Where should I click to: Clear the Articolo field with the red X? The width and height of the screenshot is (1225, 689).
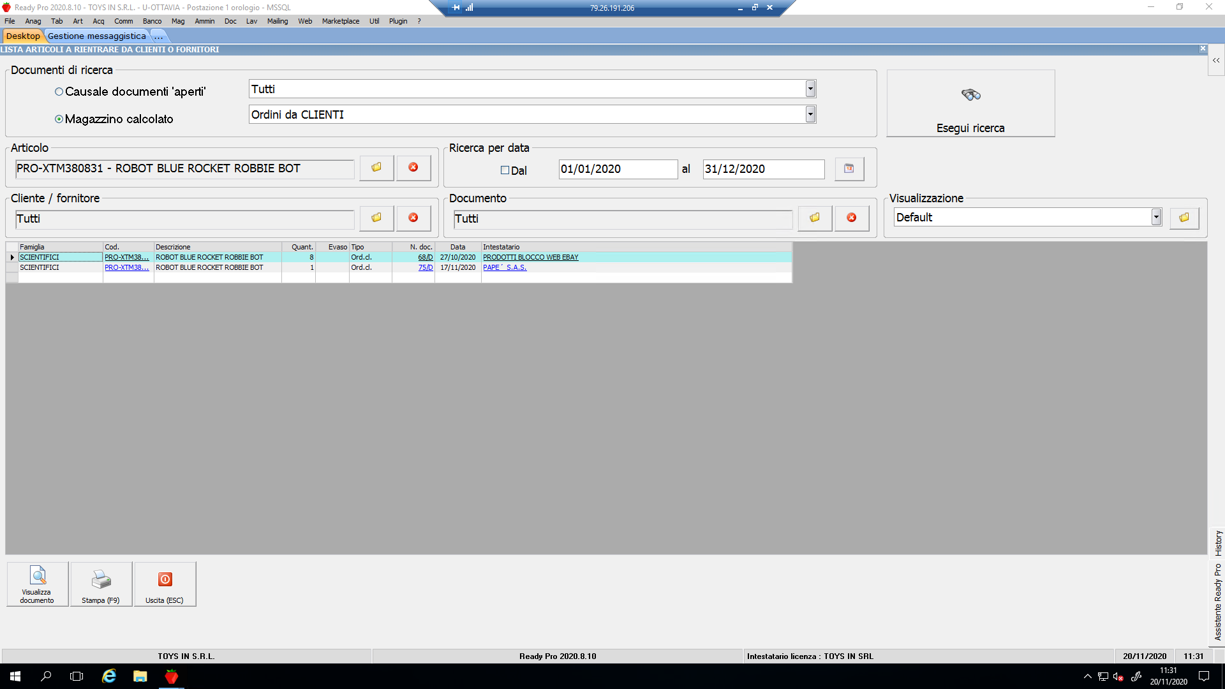click(x=413, y=168)
